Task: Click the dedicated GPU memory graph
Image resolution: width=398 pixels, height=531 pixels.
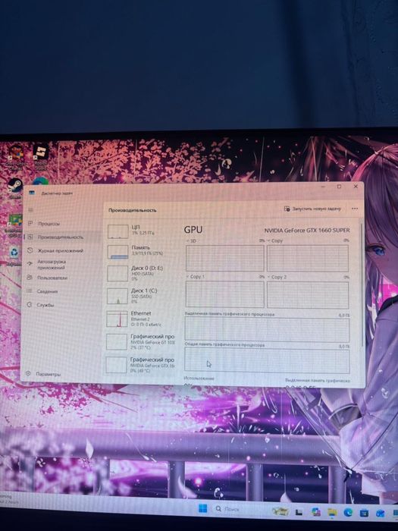Action: (267, 330)
